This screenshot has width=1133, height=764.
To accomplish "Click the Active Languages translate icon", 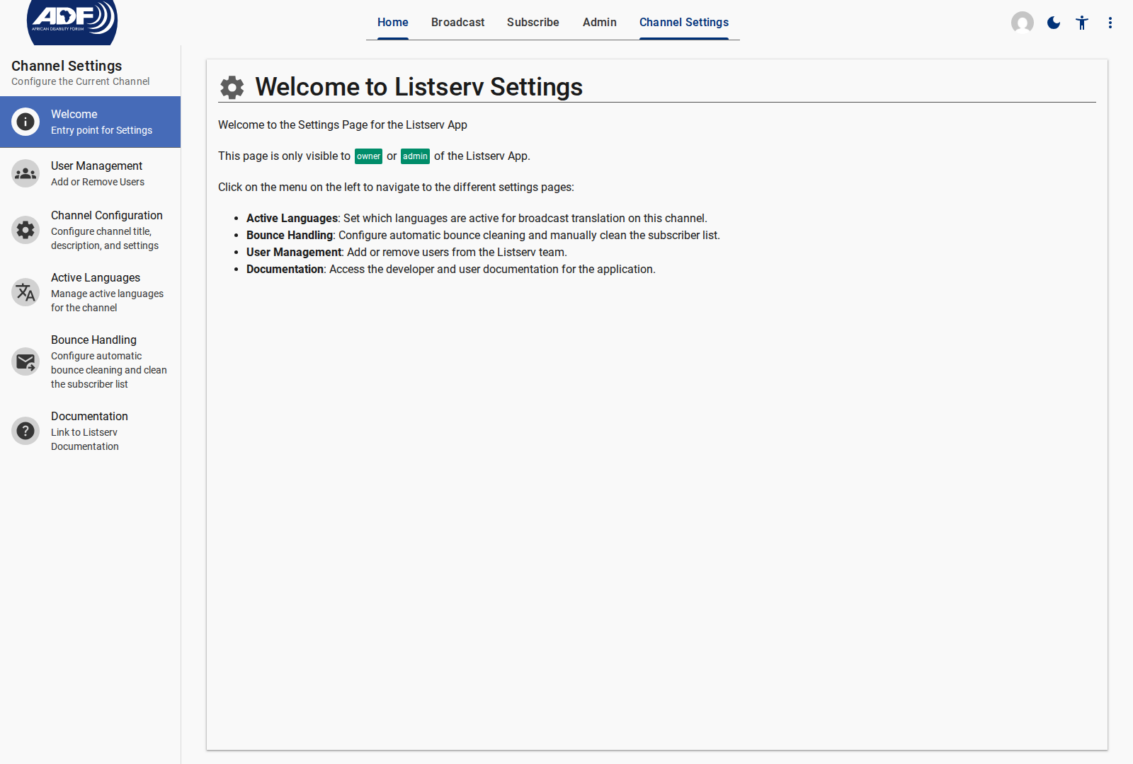I will [x=25, y=292].
